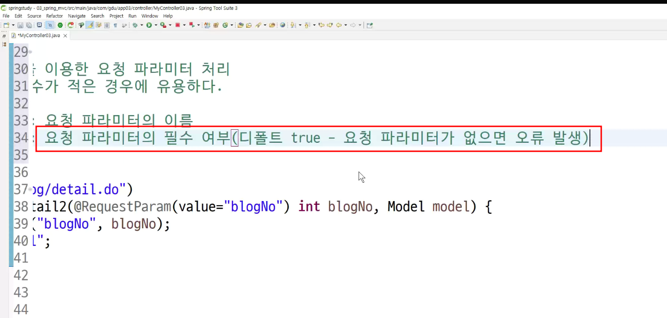Click the "blogNo" string on line 38
667x318 pixels.
(254, 207)
